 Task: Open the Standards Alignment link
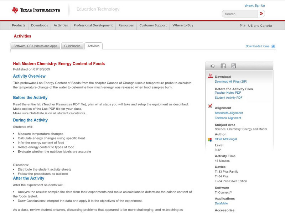229,113
